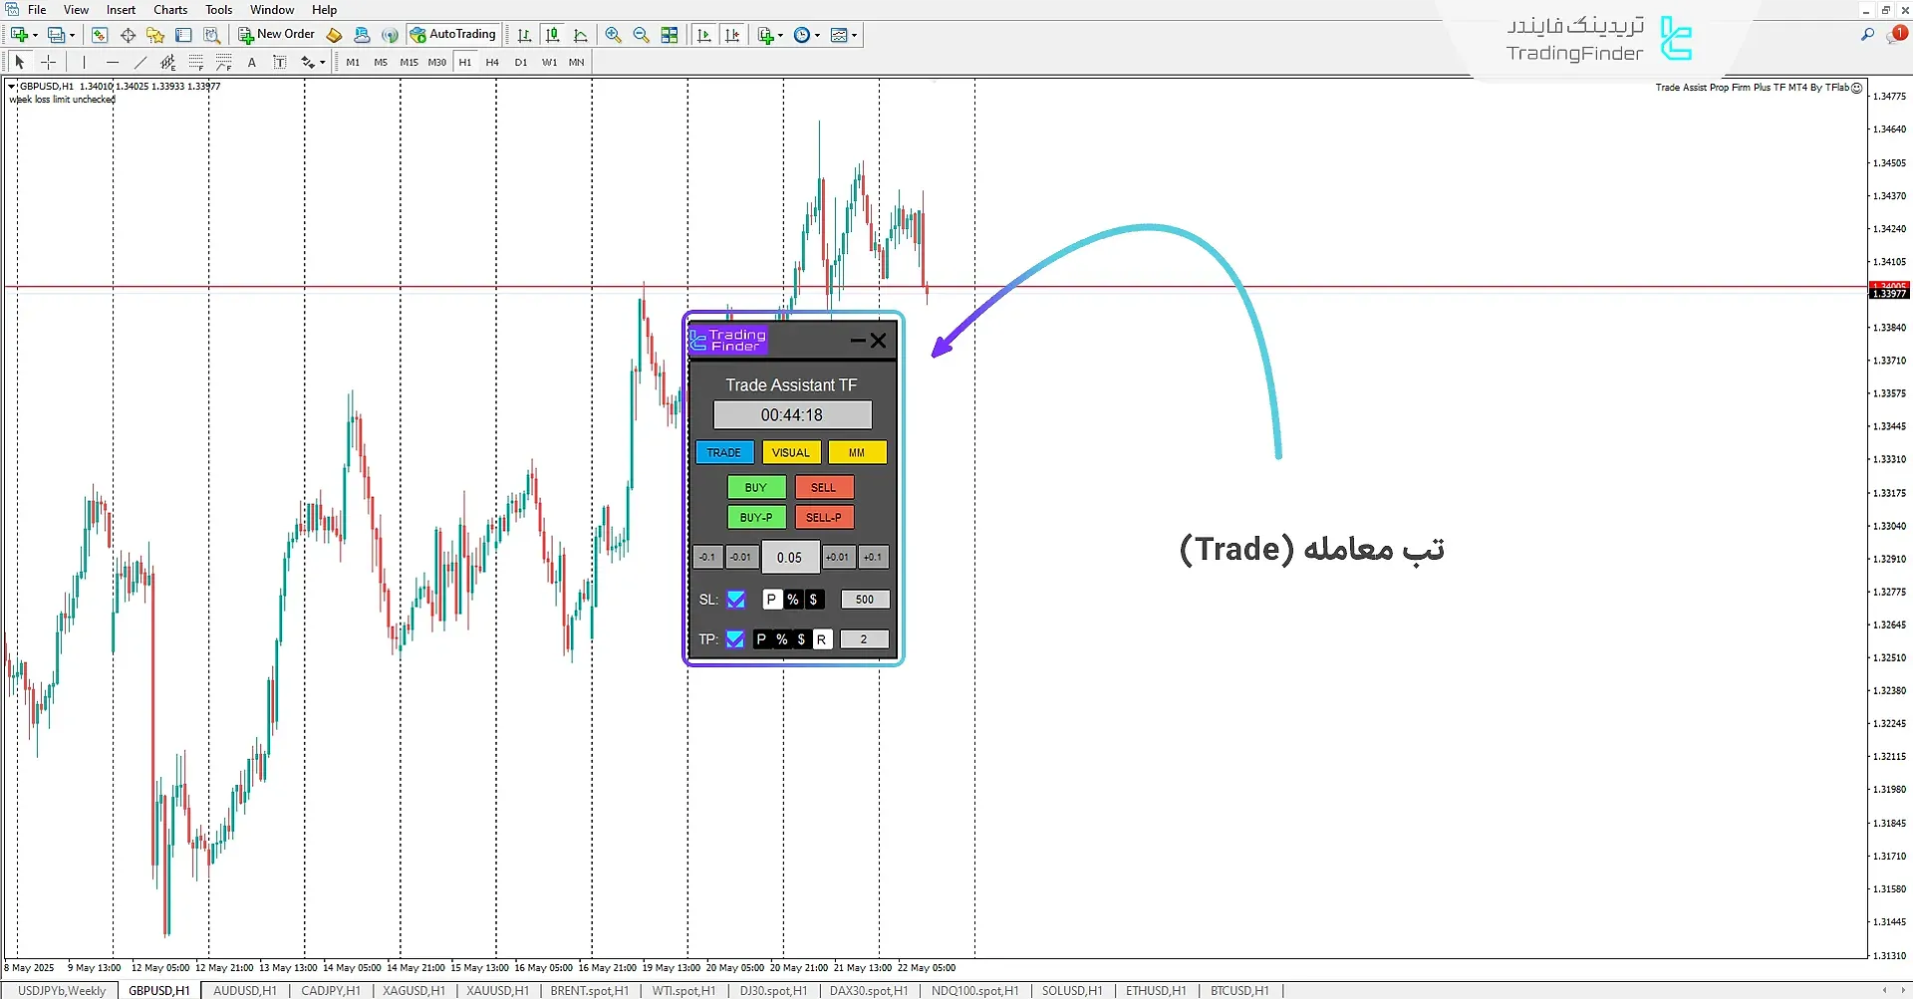Click the New Order toolbar button
Screen dimensions: 1913x999
click(x=276, y=35)
